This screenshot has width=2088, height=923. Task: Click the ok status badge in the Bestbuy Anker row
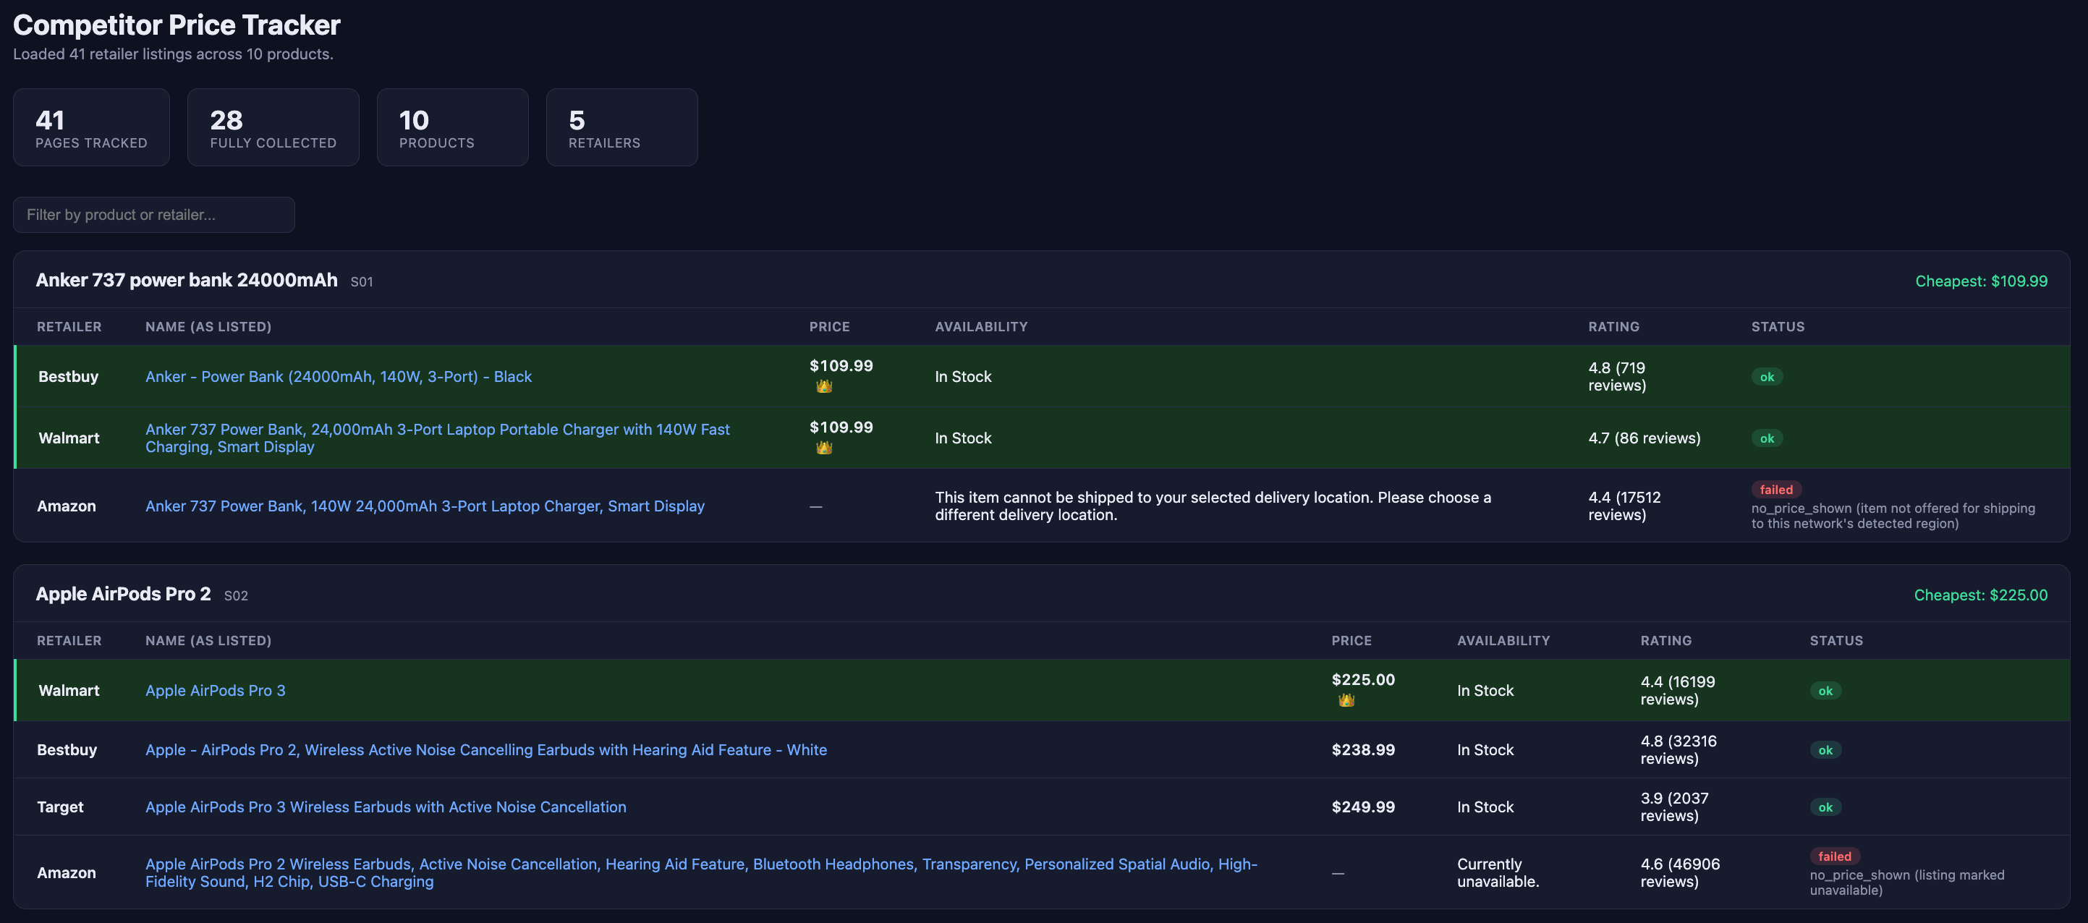coord(1767,377)
